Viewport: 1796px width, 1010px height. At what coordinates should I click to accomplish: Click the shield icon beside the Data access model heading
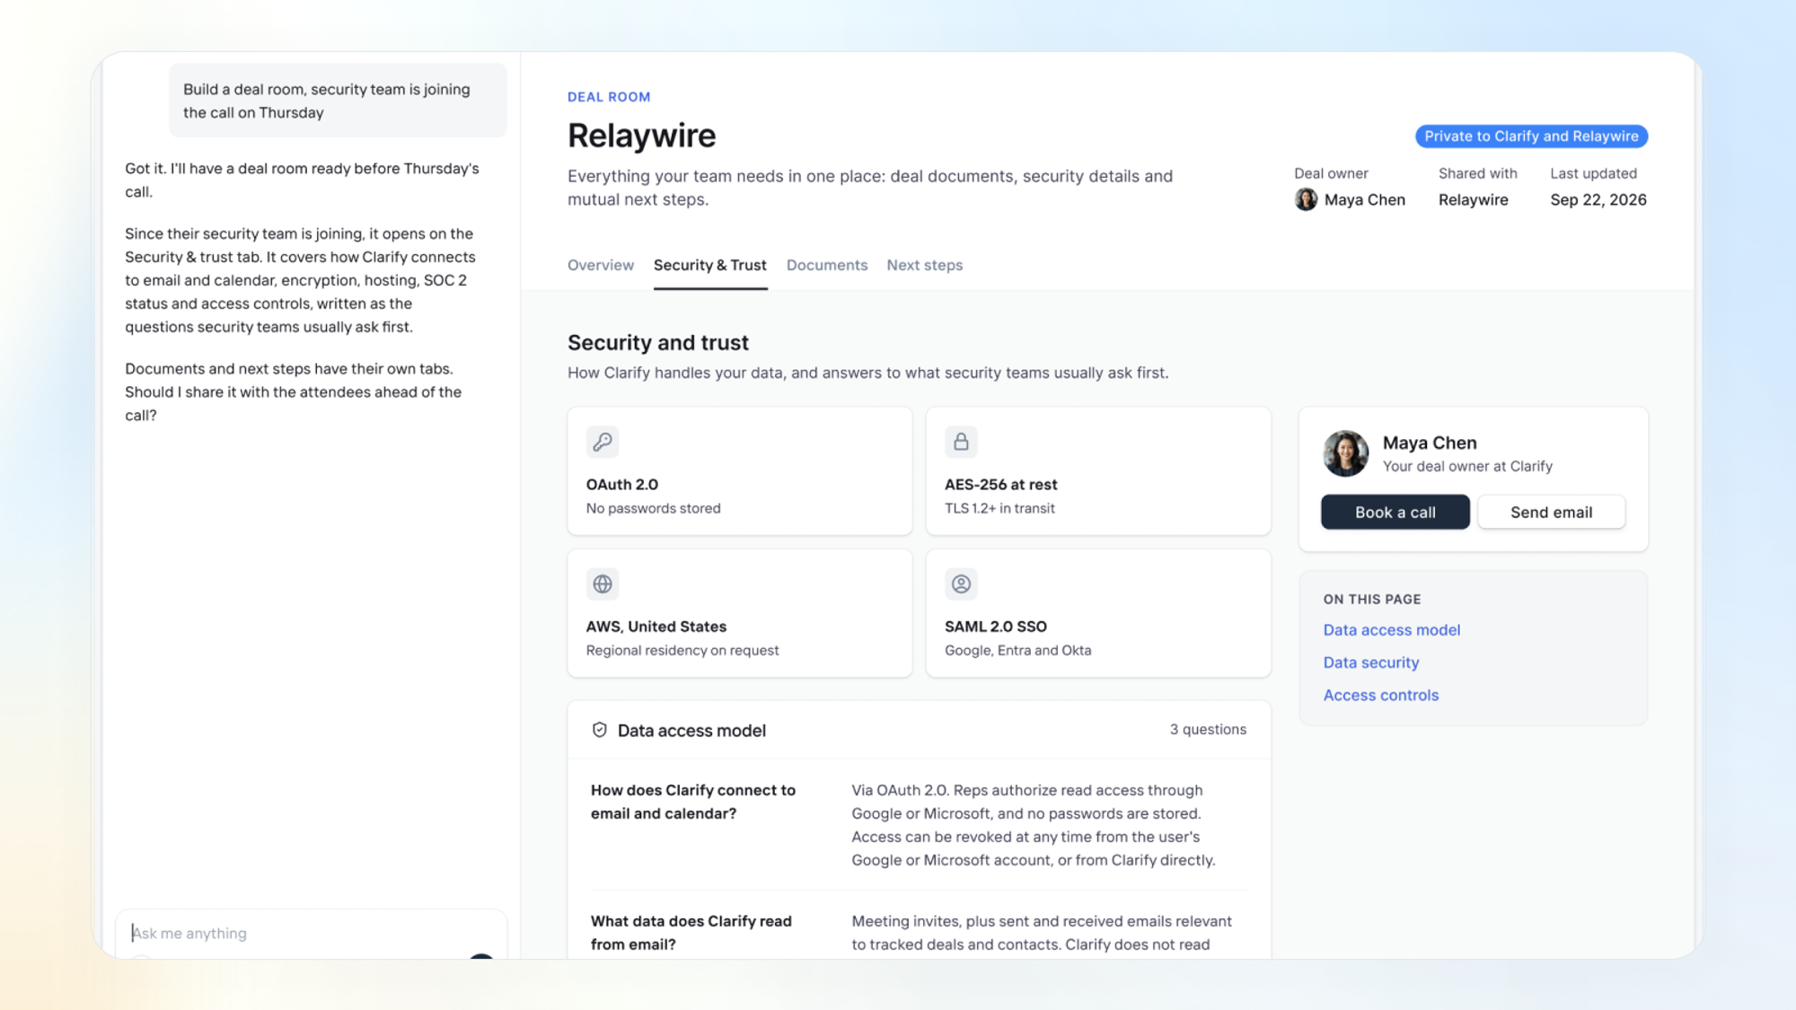[599, 730]
